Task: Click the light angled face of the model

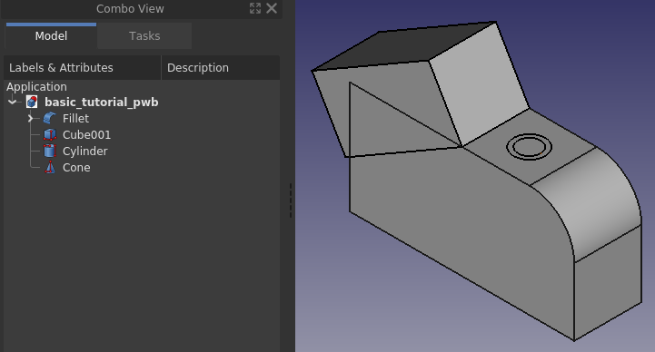Action: [478, 83]
